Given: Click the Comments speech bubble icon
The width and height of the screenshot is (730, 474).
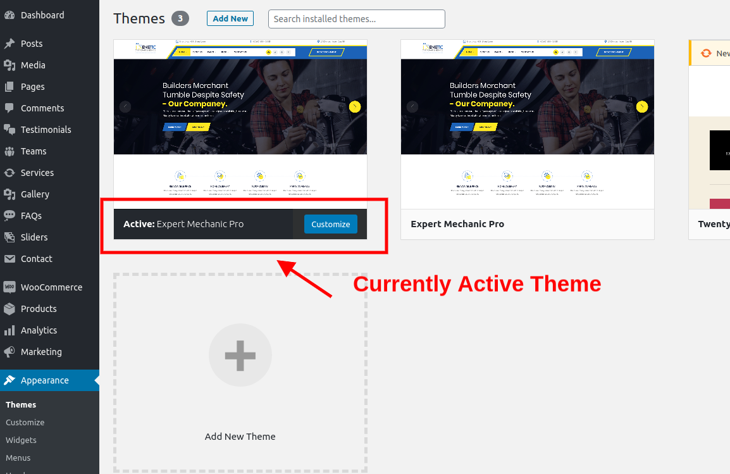Looking at the screenshot, I should tap(9, 108).
